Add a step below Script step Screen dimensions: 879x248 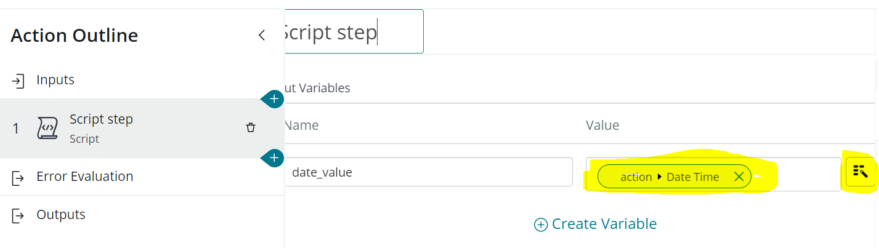pyautogui.click(x=274, y=158)
